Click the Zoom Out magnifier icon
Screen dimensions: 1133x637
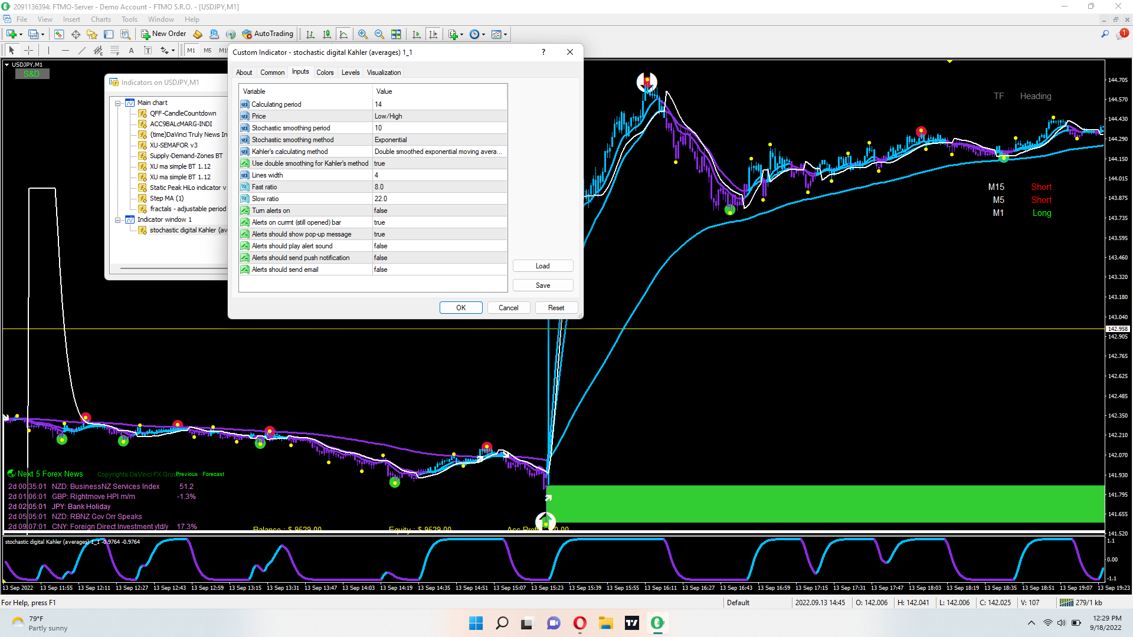379,34
